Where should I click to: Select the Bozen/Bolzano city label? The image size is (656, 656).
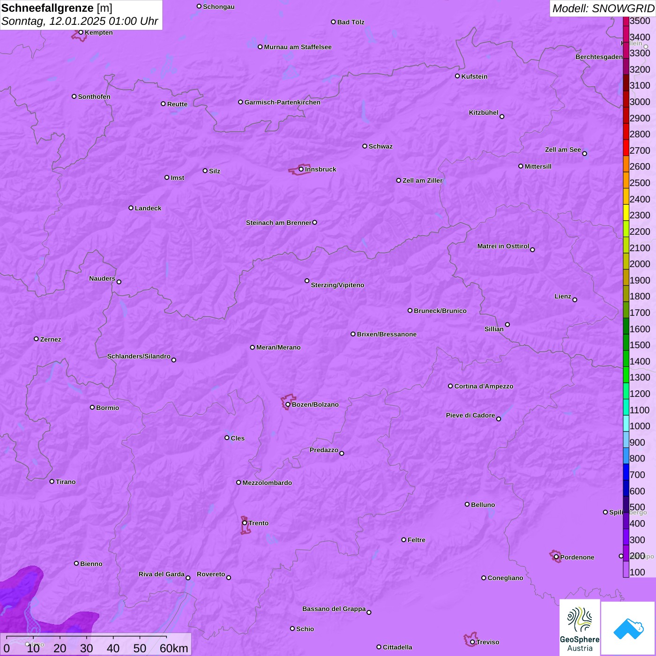[315, 404]
